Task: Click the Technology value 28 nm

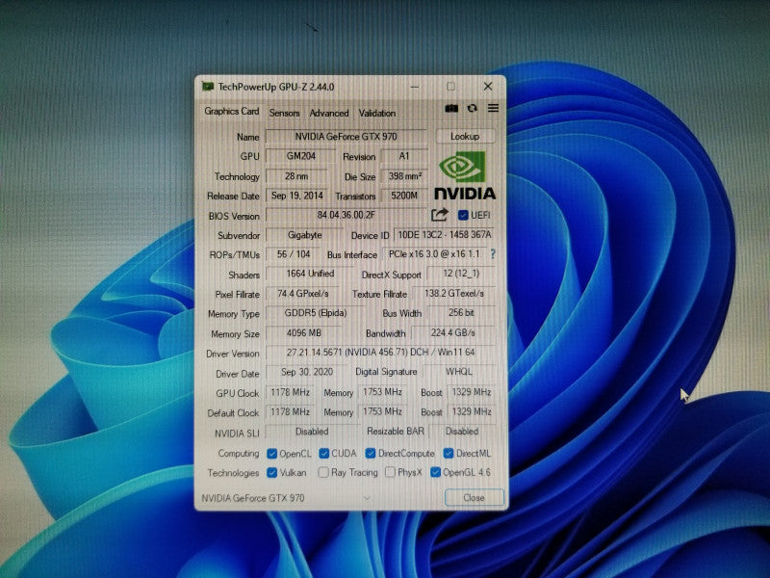Action: [296, 175]
